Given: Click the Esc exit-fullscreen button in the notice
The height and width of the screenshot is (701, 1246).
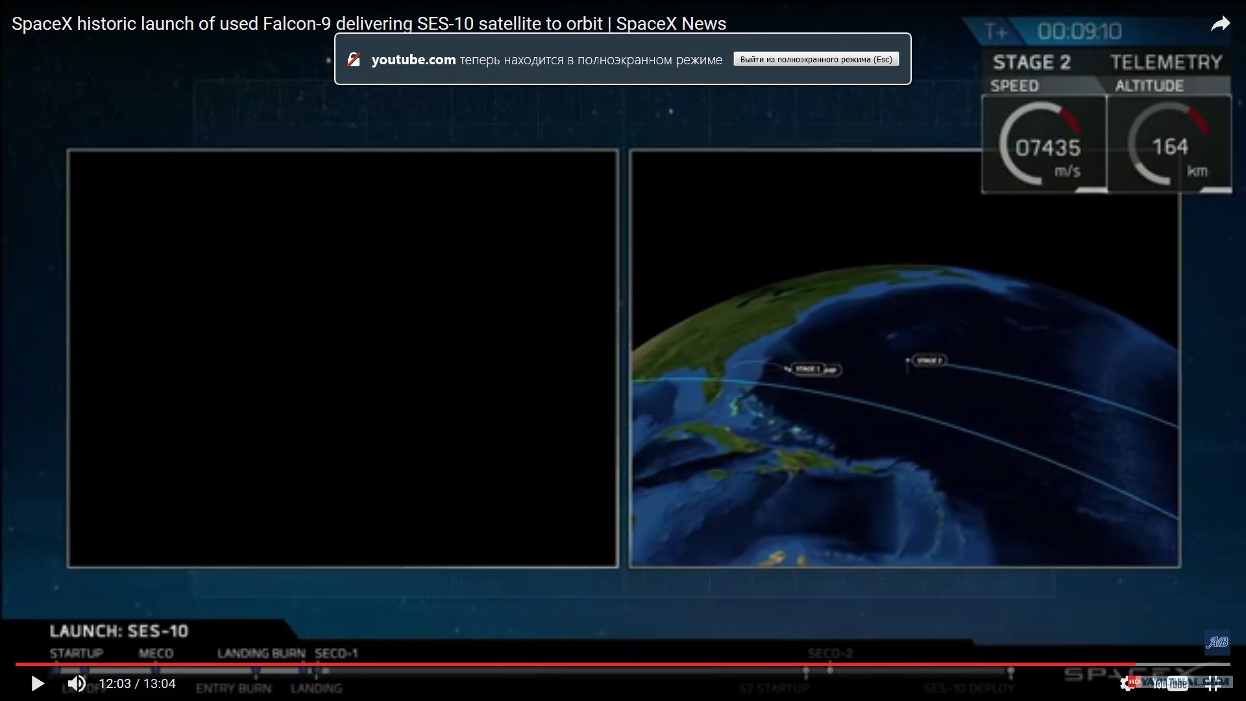Looking at the screenshot, I should [816, 59].
